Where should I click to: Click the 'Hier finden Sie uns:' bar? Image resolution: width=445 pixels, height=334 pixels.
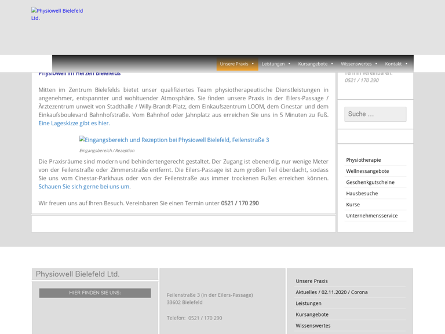tap(95, 293)
